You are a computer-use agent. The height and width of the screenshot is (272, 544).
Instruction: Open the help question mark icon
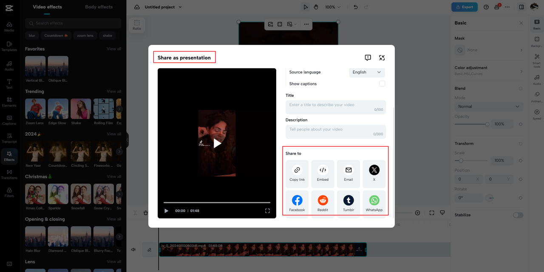tap(486, 7)
